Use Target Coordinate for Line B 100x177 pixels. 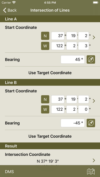(x=50, y=136)
